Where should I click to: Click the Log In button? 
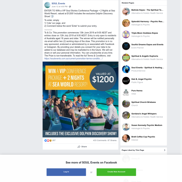pos(66,172)
